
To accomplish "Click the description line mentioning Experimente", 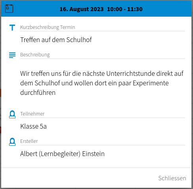I will click(x=94, y=83).
